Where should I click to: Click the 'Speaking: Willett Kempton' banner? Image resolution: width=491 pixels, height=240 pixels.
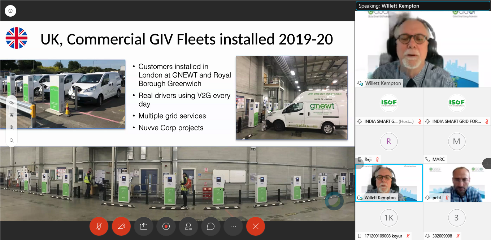coord(423,6)
